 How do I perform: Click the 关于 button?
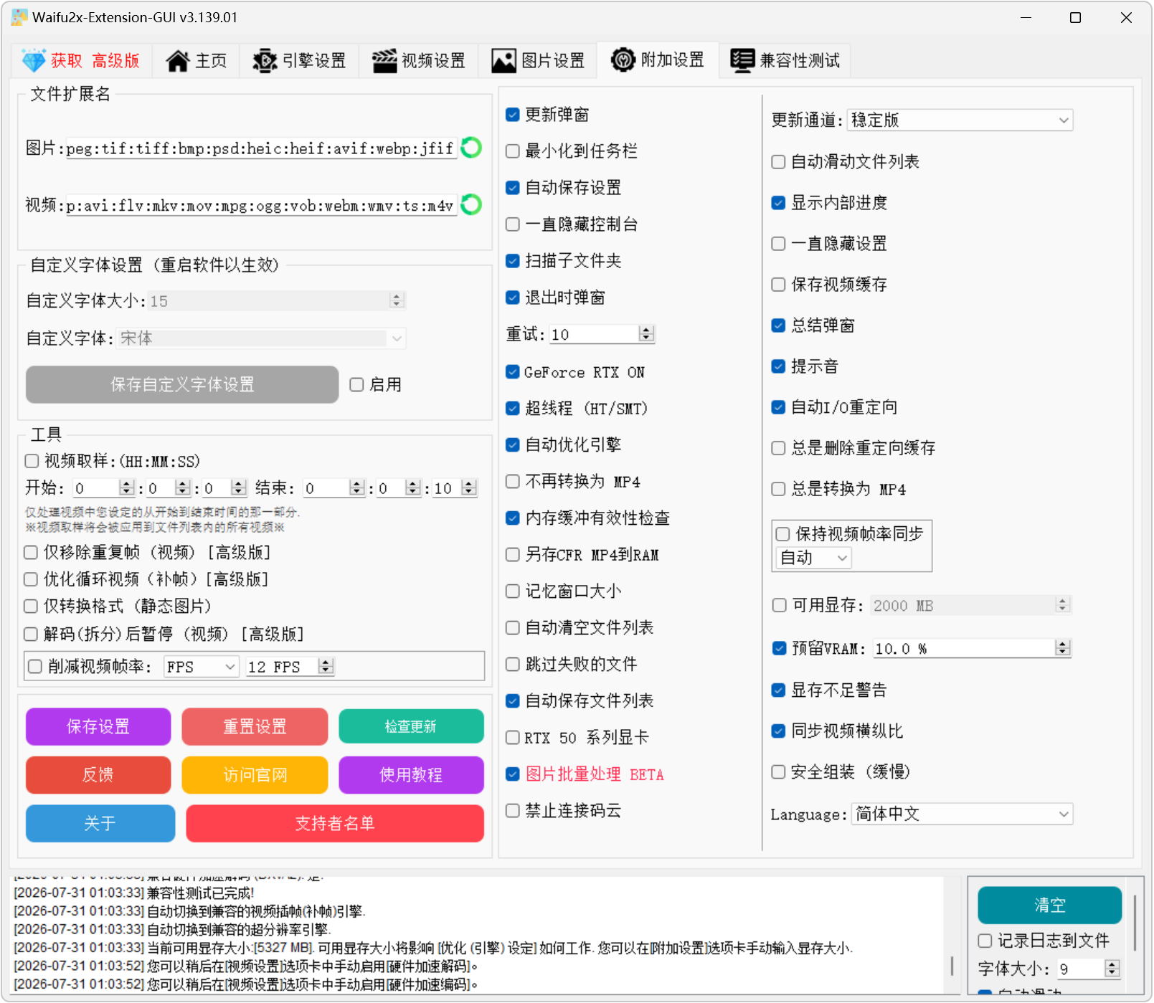click(x=100, y=823)
